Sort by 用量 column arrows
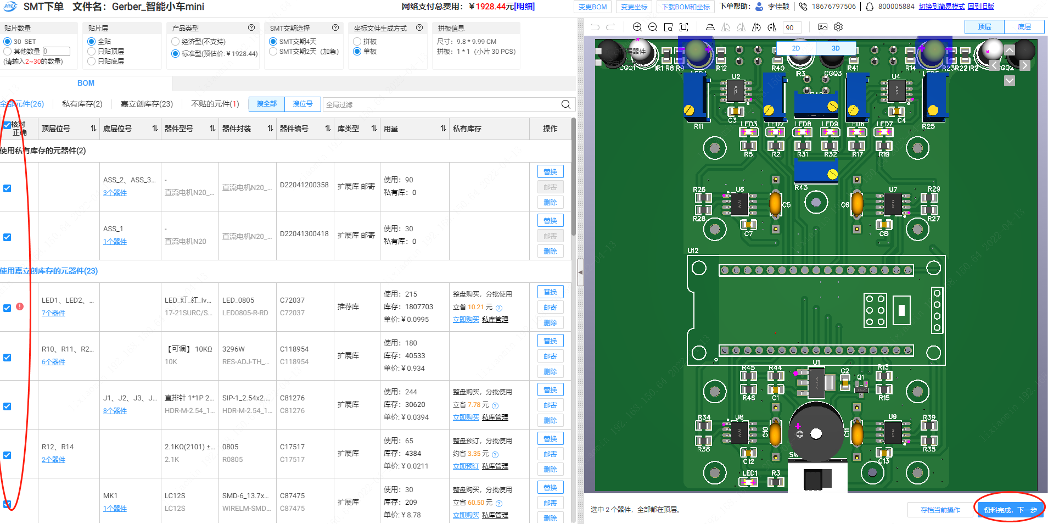The width and height of the screenshot is (1048, 524). (443, 129)
